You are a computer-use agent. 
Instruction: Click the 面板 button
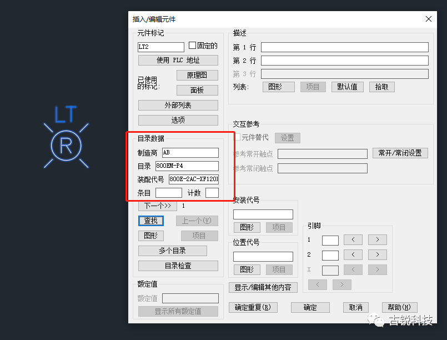[197, 90]
